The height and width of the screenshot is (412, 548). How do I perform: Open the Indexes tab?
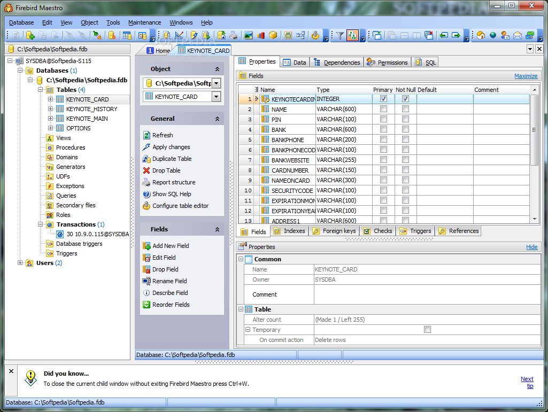click(x=289, y=231)
